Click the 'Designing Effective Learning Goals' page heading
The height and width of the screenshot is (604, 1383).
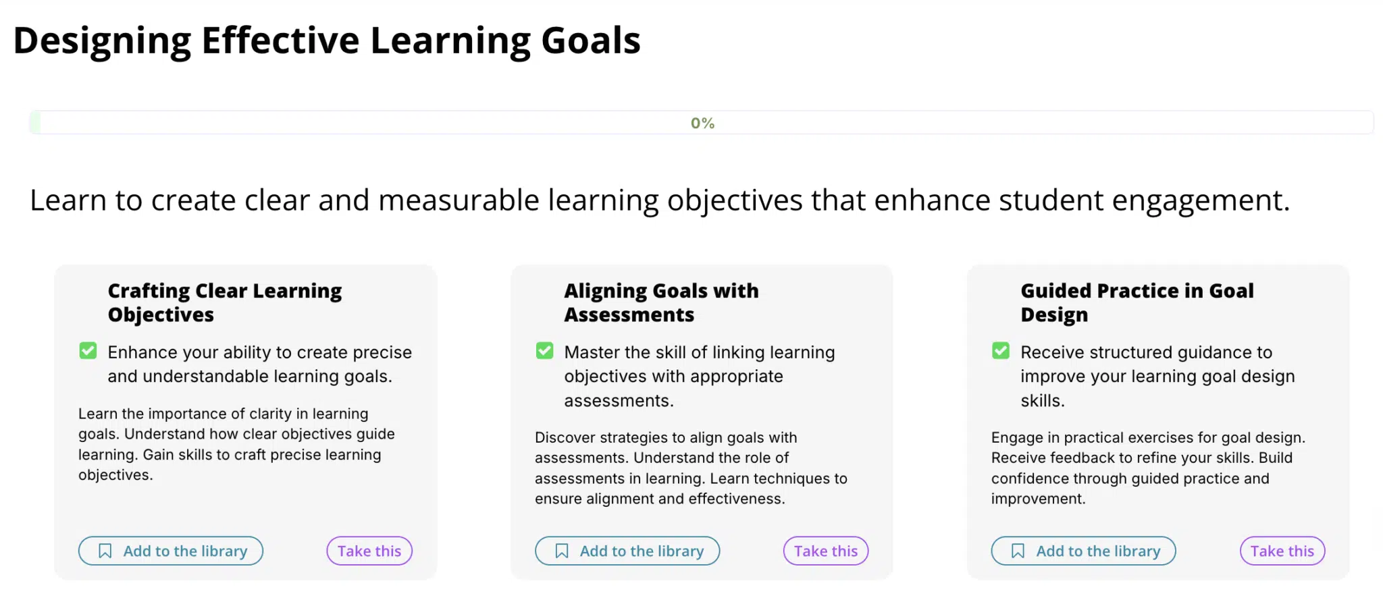(x=327, y=40)
